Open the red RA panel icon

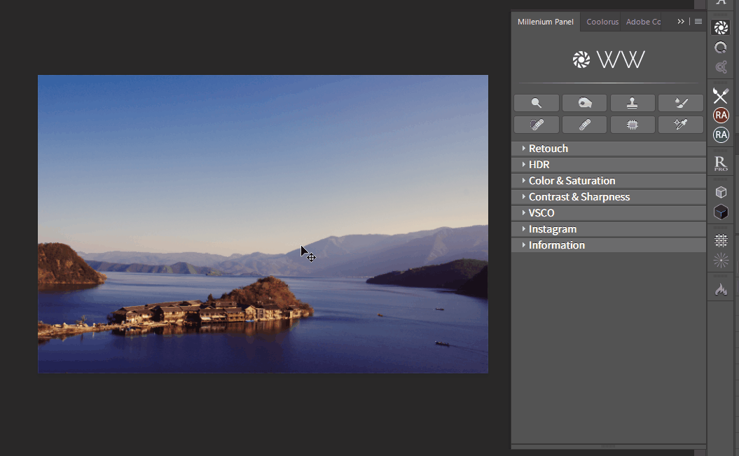point(721,116)
